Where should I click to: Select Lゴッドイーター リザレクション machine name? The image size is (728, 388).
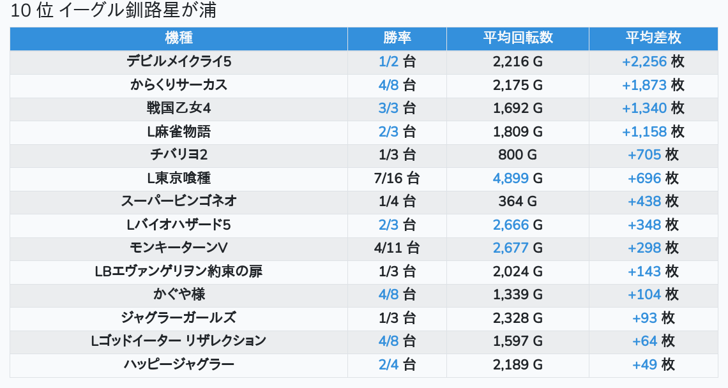pos(179,341)
